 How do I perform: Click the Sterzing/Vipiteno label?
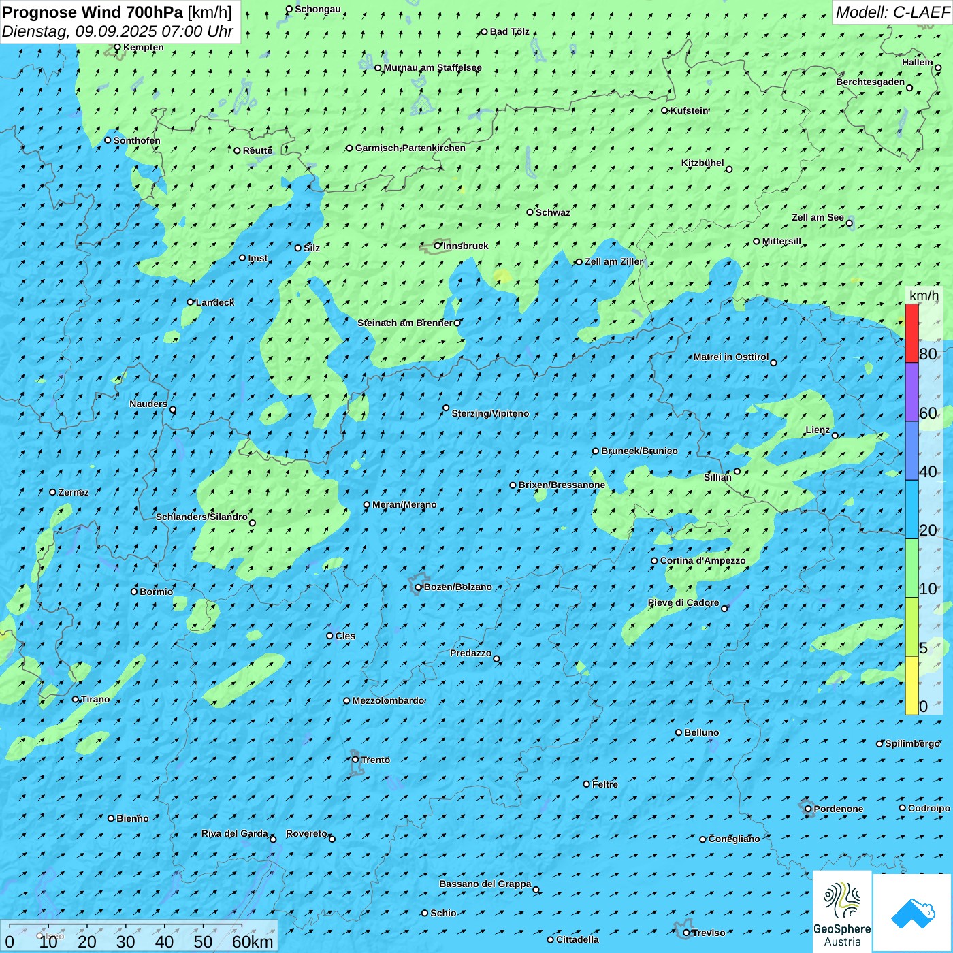pyautogui.click(x=490, y=413)
